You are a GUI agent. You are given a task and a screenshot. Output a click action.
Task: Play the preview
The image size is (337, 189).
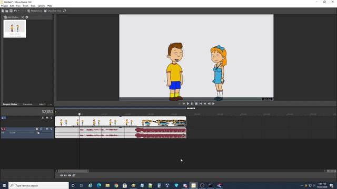(x=188, y=104)
